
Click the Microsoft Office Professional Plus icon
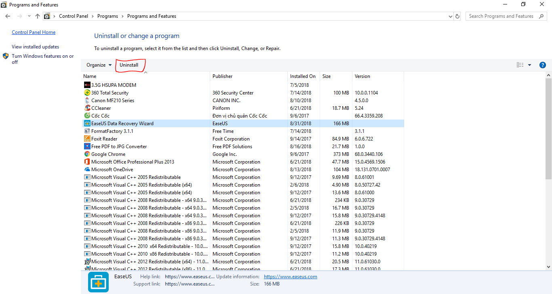click(x=87, y=162)
